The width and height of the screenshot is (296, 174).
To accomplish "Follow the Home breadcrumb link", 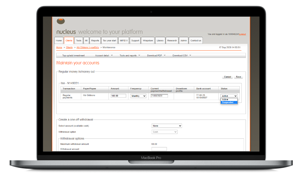I will coord(59,47).
